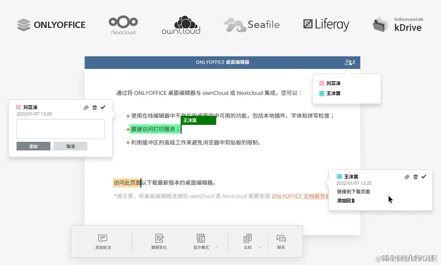
Task: Edit 刘苡沫's comment with the pencil icon
Action: (86, 107)
